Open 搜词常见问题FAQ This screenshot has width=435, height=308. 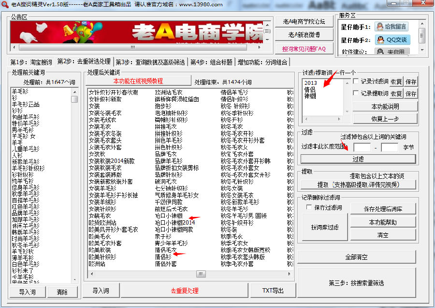(304, 49)
